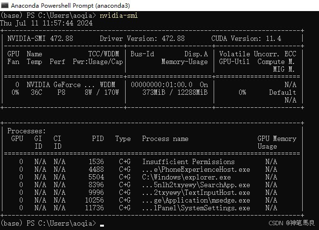The image size is (319, 230).
Task: Click the TCC/WDDM column header
Action: [x=103, y=54]
